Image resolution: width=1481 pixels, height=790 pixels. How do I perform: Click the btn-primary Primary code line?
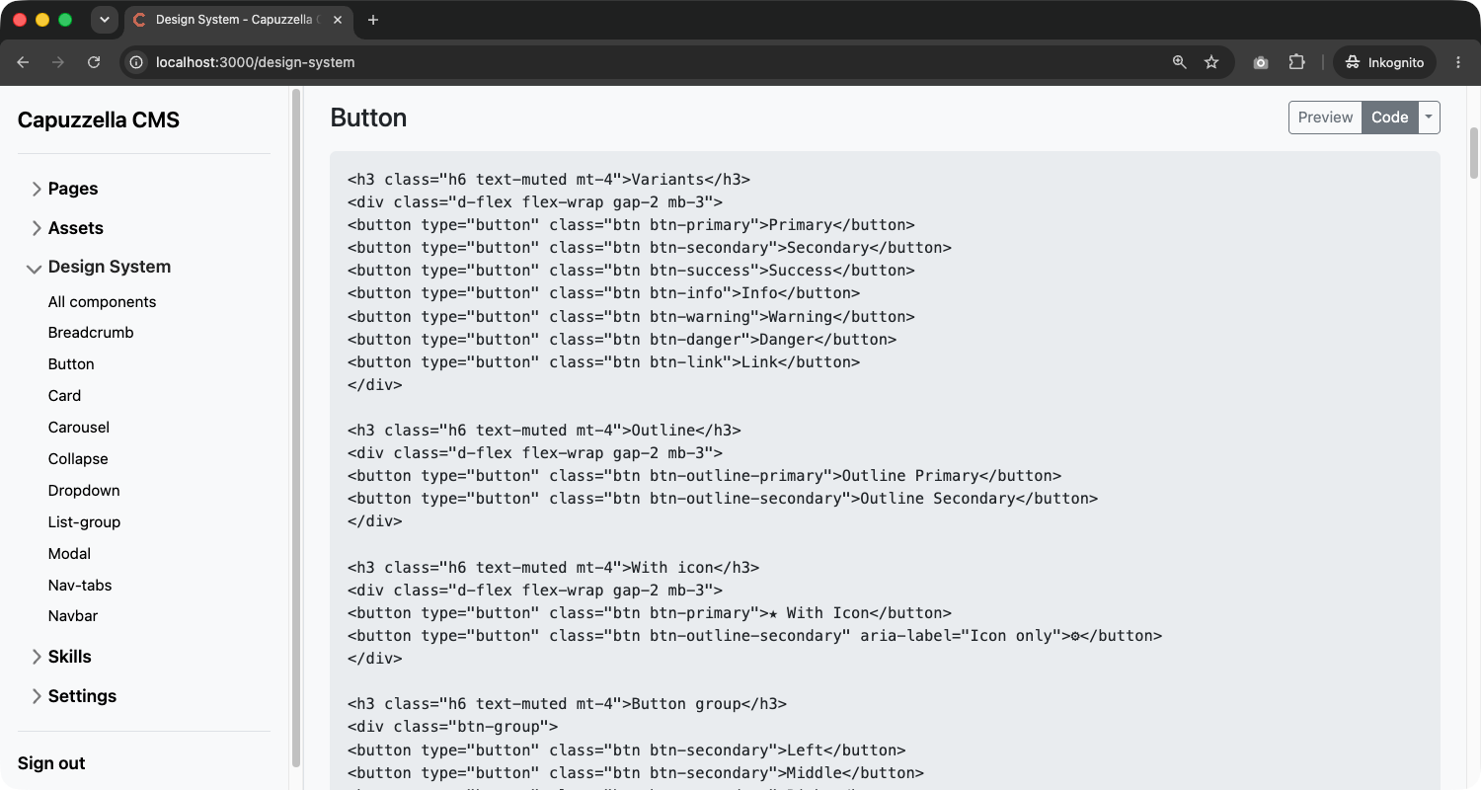point(631,225)
